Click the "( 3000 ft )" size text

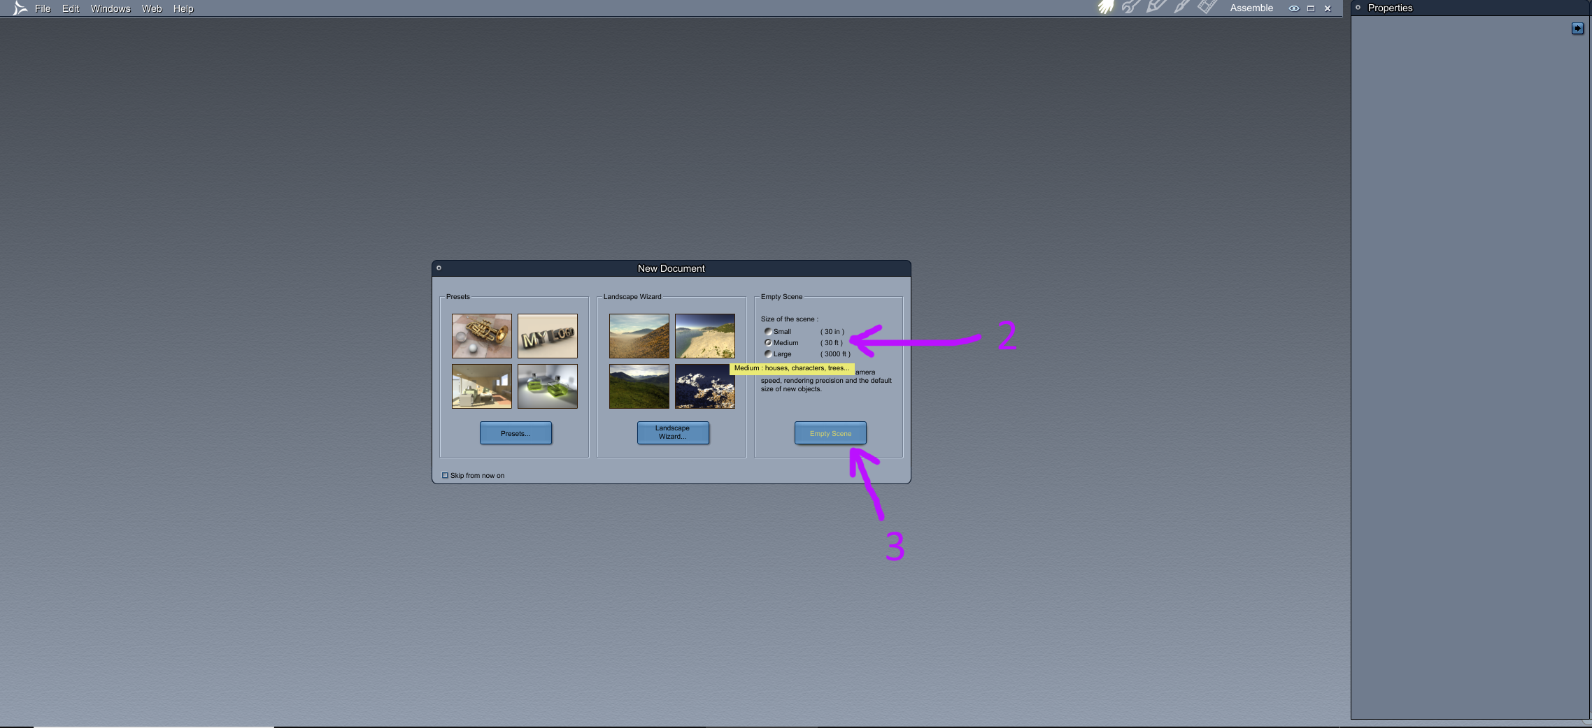(x=835, y=354)
